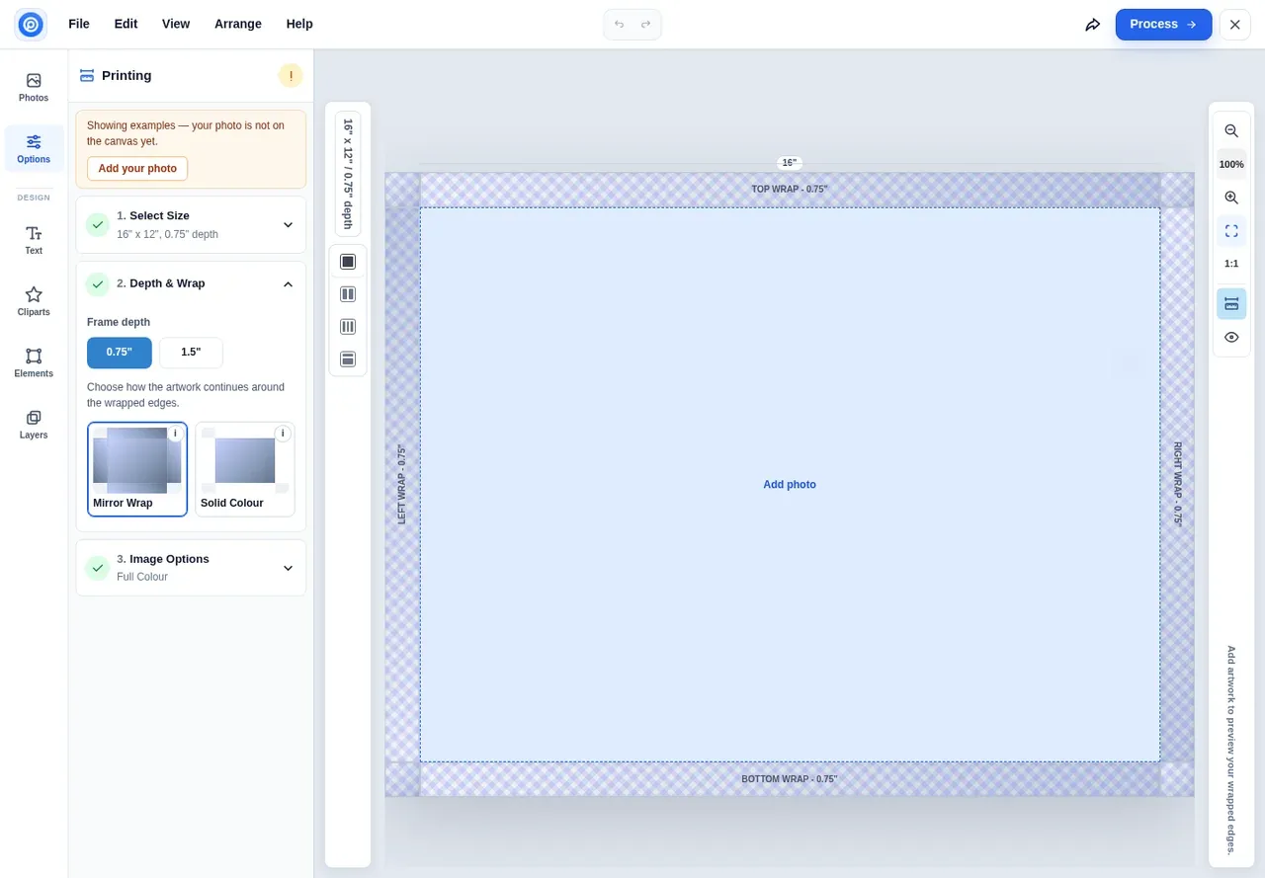Choose the single-panel canvas layout
1265x878 pixels.
pyautogui.click(x=348, y=262)
